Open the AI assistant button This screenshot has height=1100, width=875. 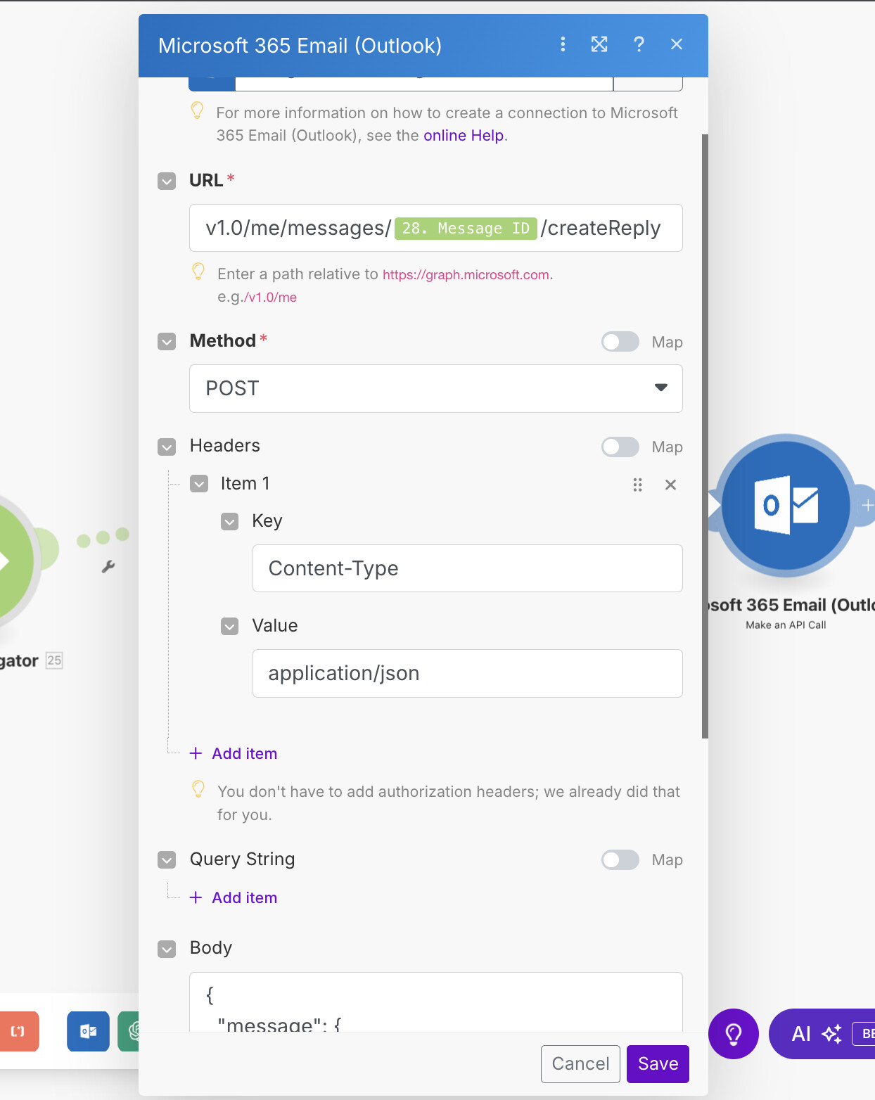(823, 1034)
